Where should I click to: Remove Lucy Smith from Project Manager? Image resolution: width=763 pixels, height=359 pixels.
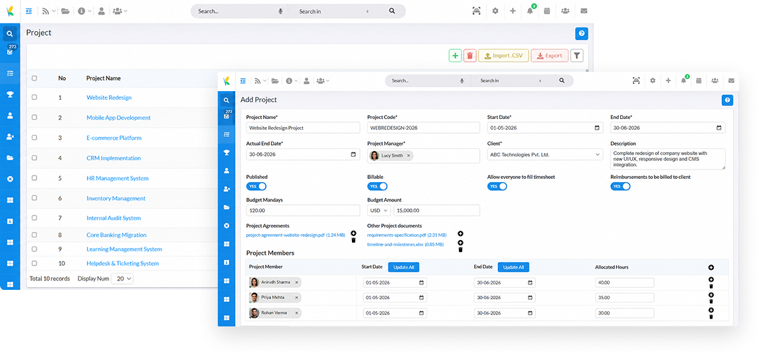coord(408,156)
